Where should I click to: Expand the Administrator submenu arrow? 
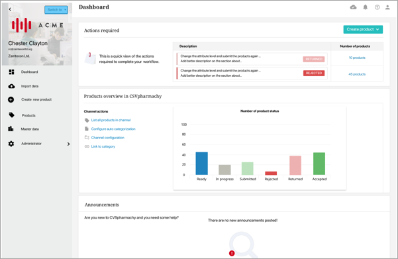coord(68,144)
